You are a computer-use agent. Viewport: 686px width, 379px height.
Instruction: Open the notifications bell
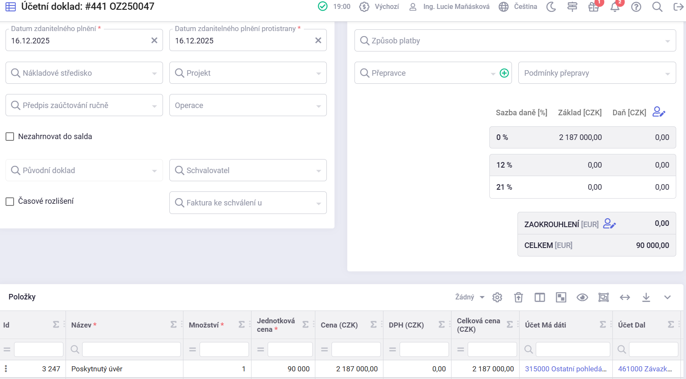[x=615, y=7]
